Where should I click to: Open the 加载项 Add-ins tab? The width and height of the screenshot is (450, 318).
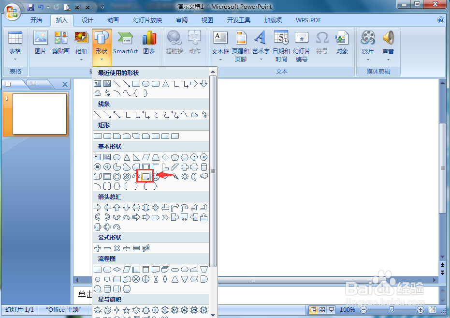tap(273, 20)
